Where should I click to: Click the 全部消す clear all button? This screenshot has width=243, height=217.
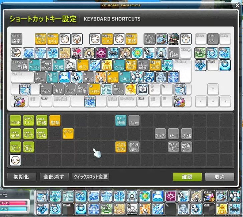tap(54, 177)
